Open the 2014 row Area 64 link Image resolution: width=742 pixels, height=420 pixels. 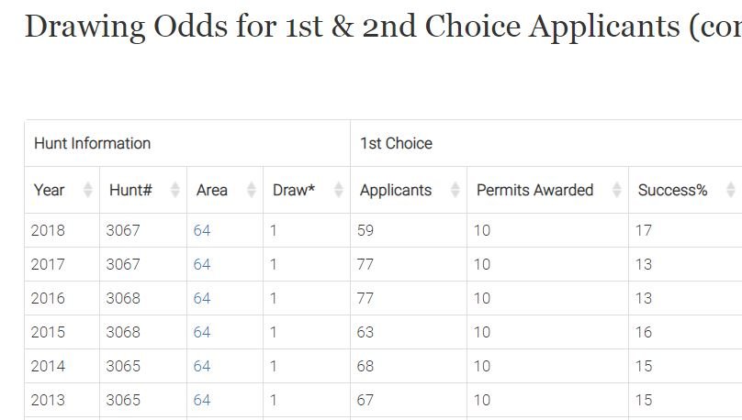[x=202, y=366]
